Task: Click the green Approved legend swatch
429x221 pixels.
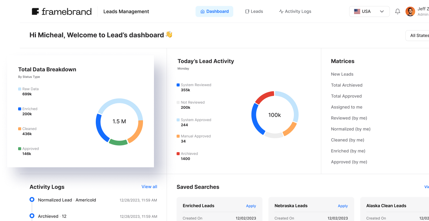Action: pyautogui.click(x=19, y=149)
